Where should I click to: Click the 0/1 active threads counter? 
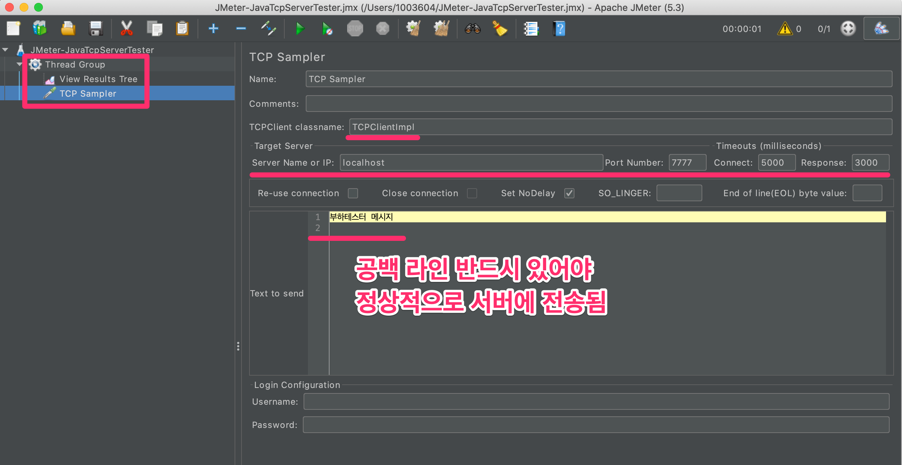coord(824,29)
